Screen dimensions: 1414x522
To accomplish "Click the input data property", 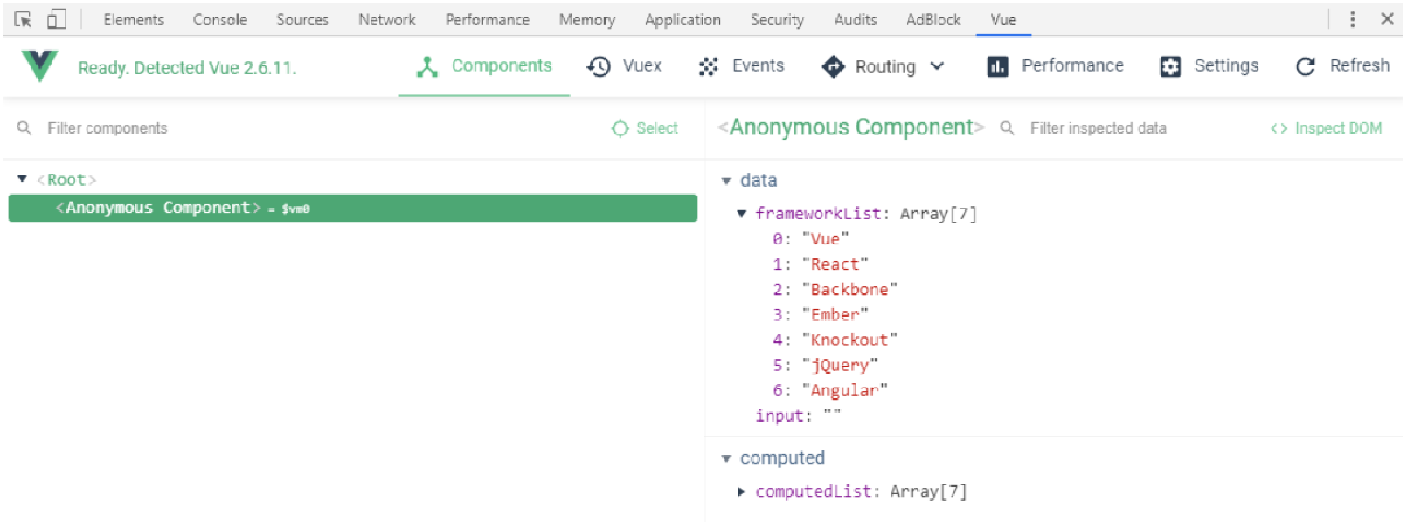I will tap(798, 416).
